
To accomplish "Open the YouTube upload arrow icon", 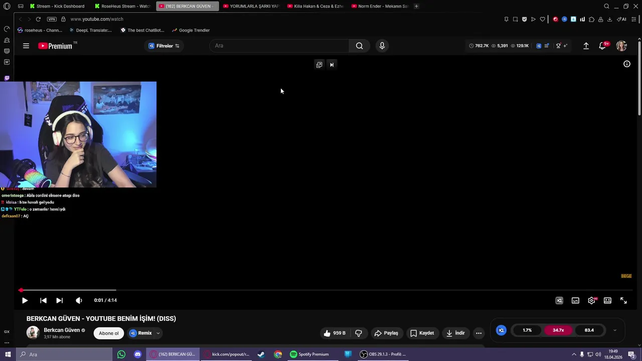I will click(x=586, y=46).
